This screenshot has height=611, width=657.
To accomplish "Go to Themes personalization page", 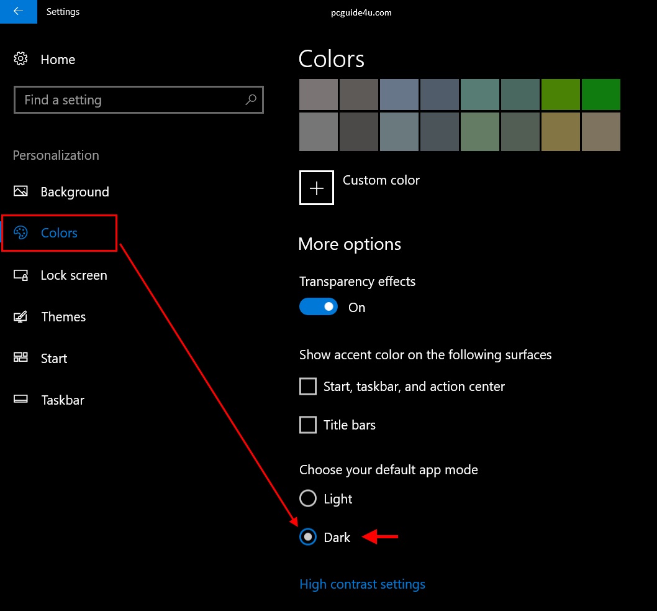I will click(63, 316).
